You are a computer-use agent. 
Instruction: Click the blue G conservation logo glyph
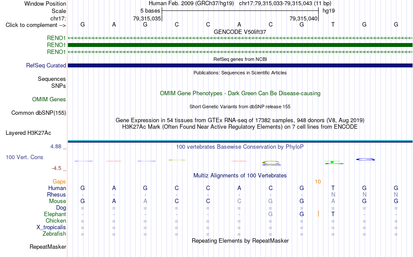coord(365,159)
